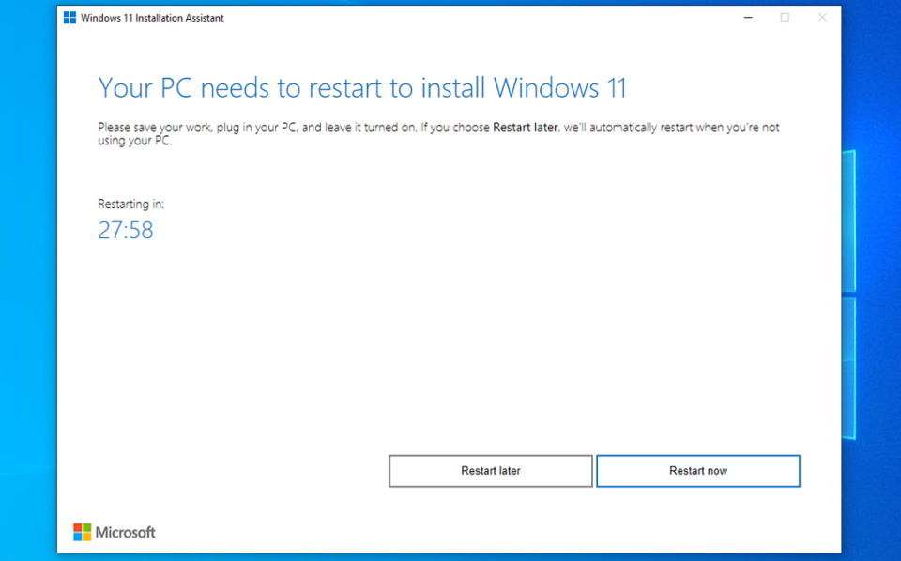
Task: Click the desktop wallpaper right of the window
Action: (878, 281)
